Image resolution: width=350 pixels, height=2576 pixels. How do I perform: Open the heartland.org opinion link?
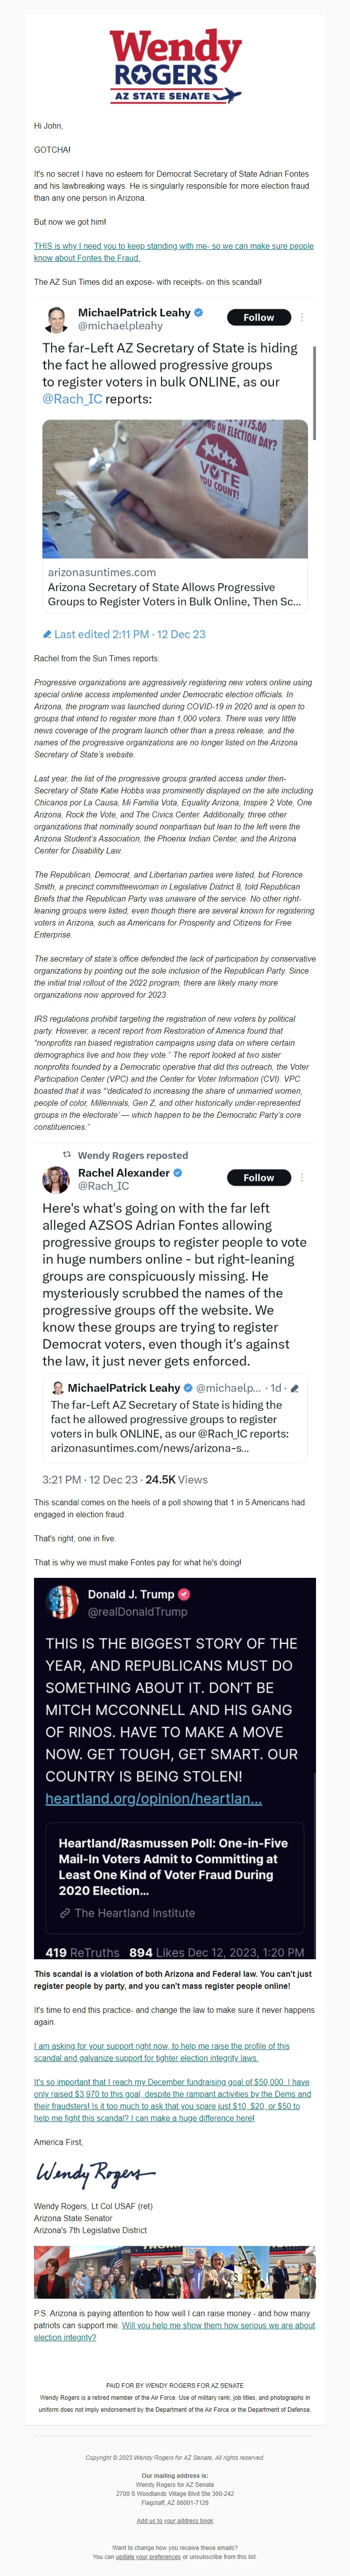click(x=153, y=1798)
